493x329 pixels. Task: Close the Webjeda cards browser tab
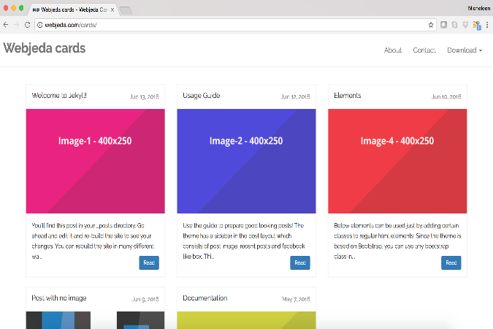(x=112, y=10)
